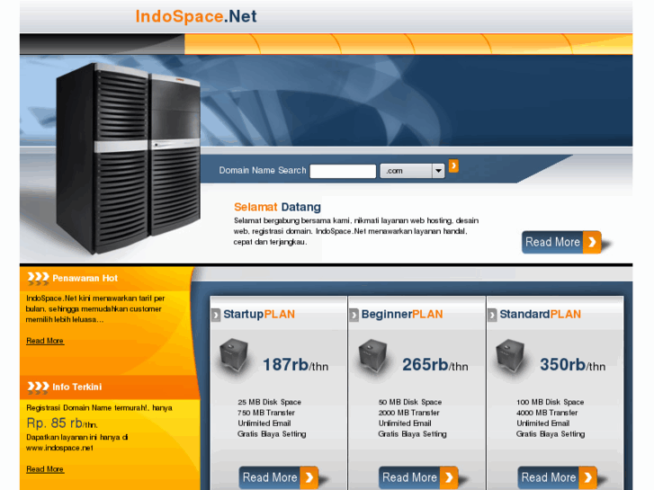Click the triple chevron icon beside Info Terkini

tap(38, 388)
